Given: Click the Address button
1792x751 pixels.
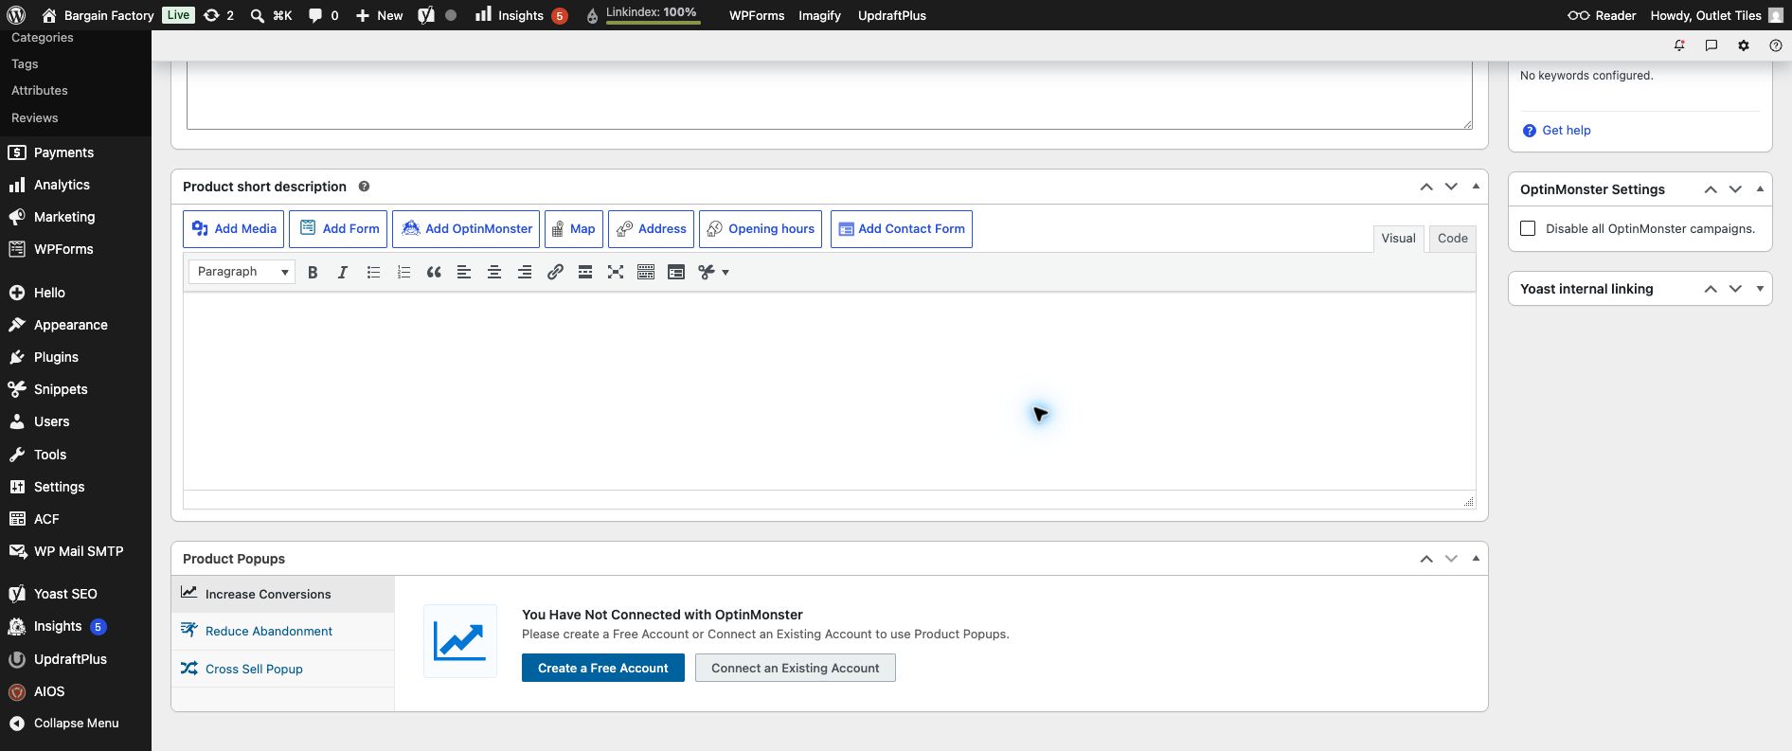Looking at the screenshot, I should (x=651, y=229).
